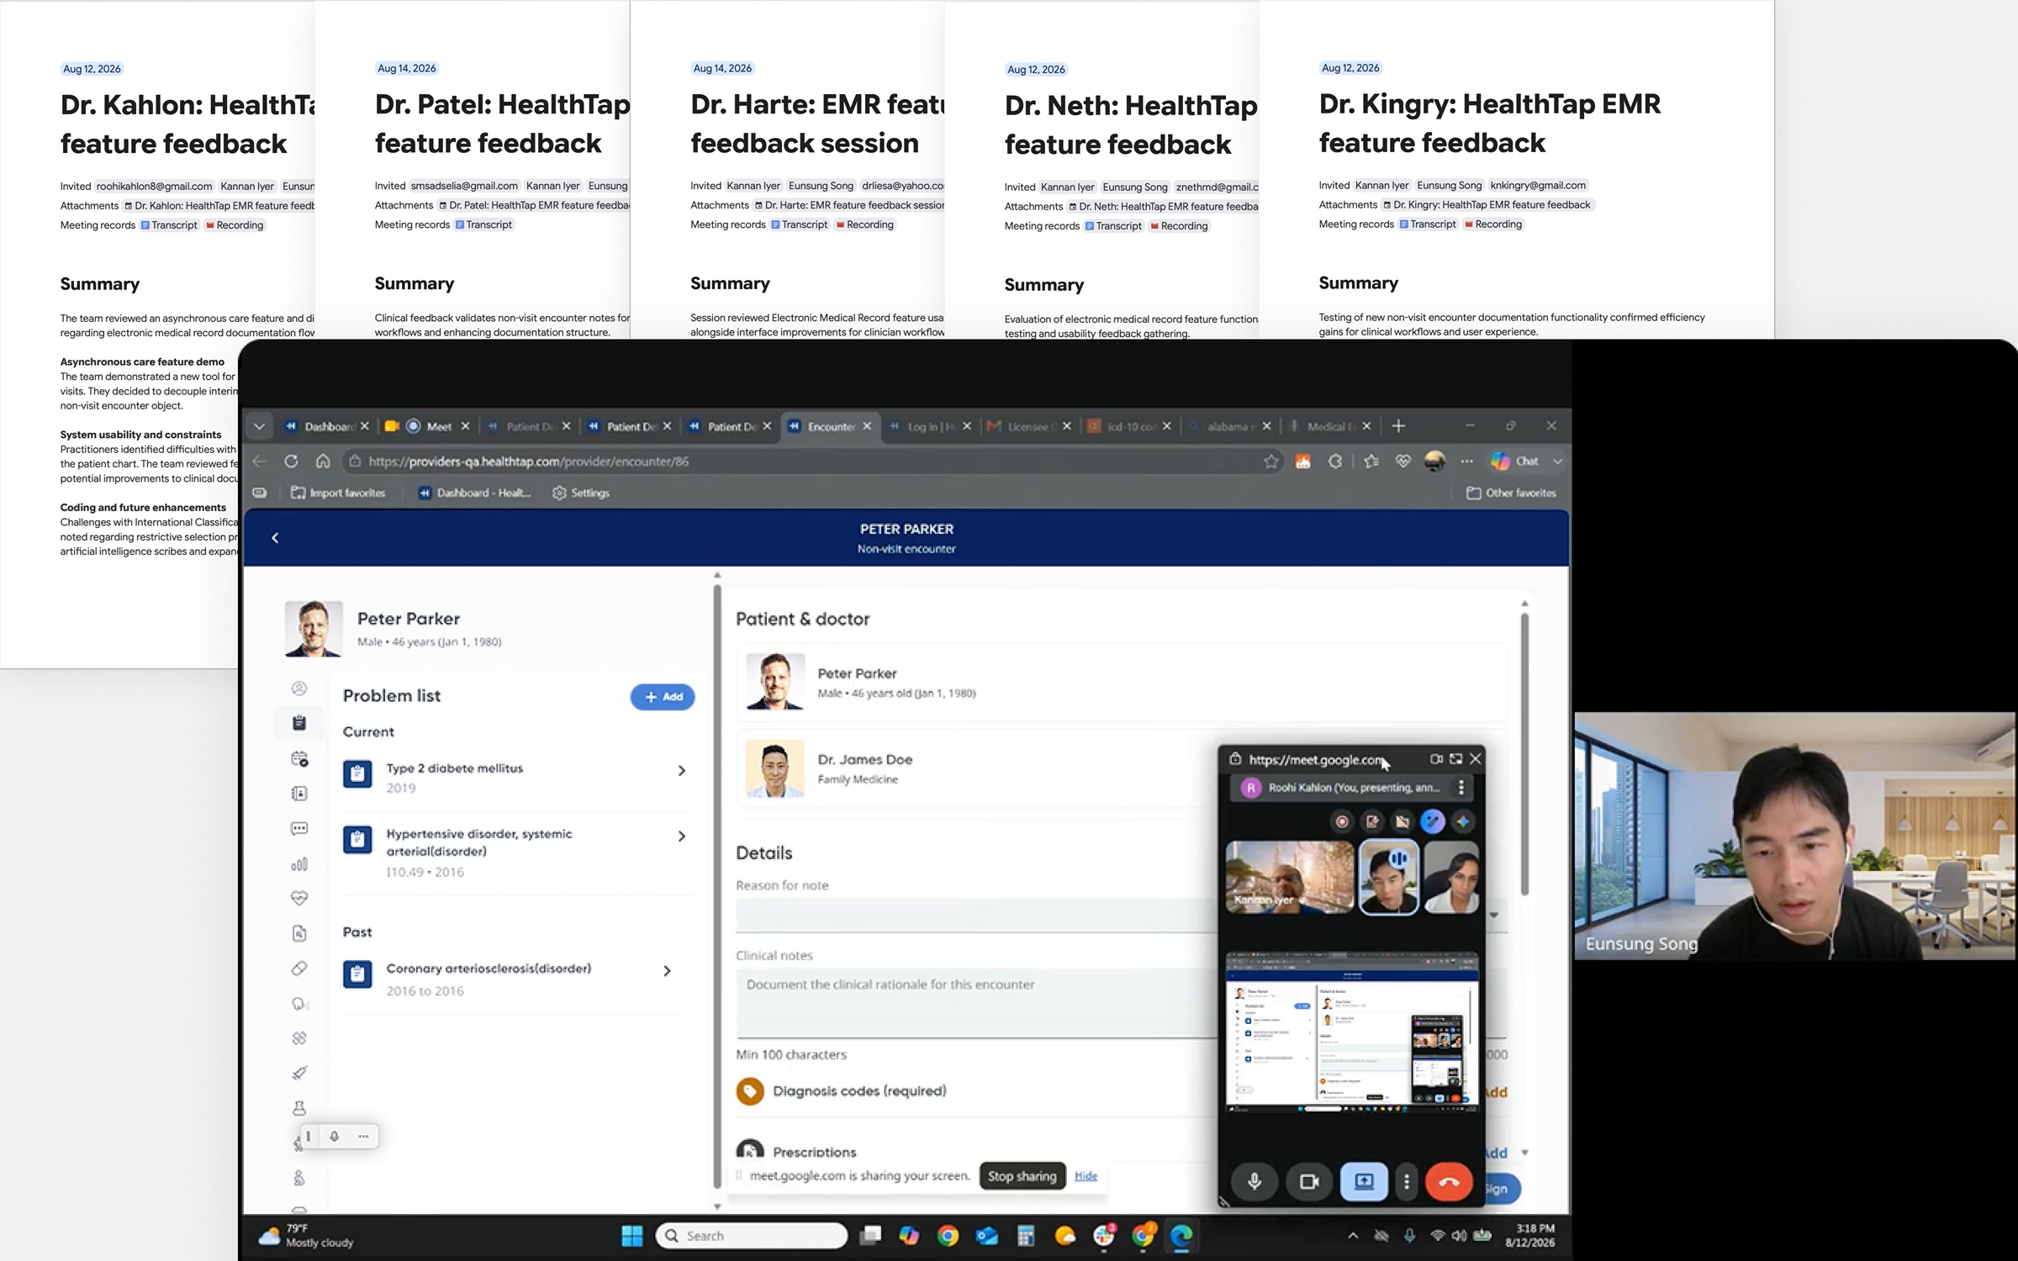The width and height of the screenshot is (2018, 1261).
Task: Show hidden system tray icons chevron
Action: click(x=1353, y=1236)
